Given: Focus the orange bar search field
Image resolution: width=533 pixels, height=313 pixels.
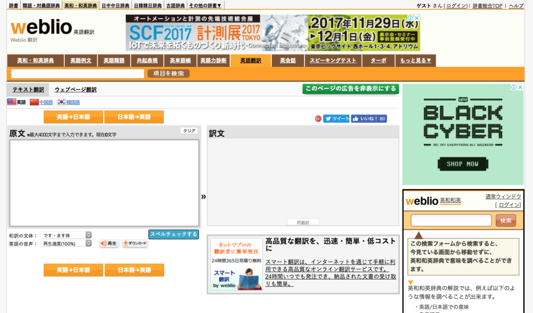Looking at the screenshot, I should pos(78,73).
